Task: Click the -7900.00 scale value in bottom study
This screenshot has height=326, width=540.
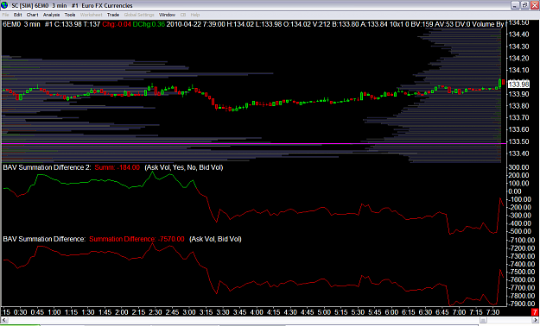Action: click(521, 304)
